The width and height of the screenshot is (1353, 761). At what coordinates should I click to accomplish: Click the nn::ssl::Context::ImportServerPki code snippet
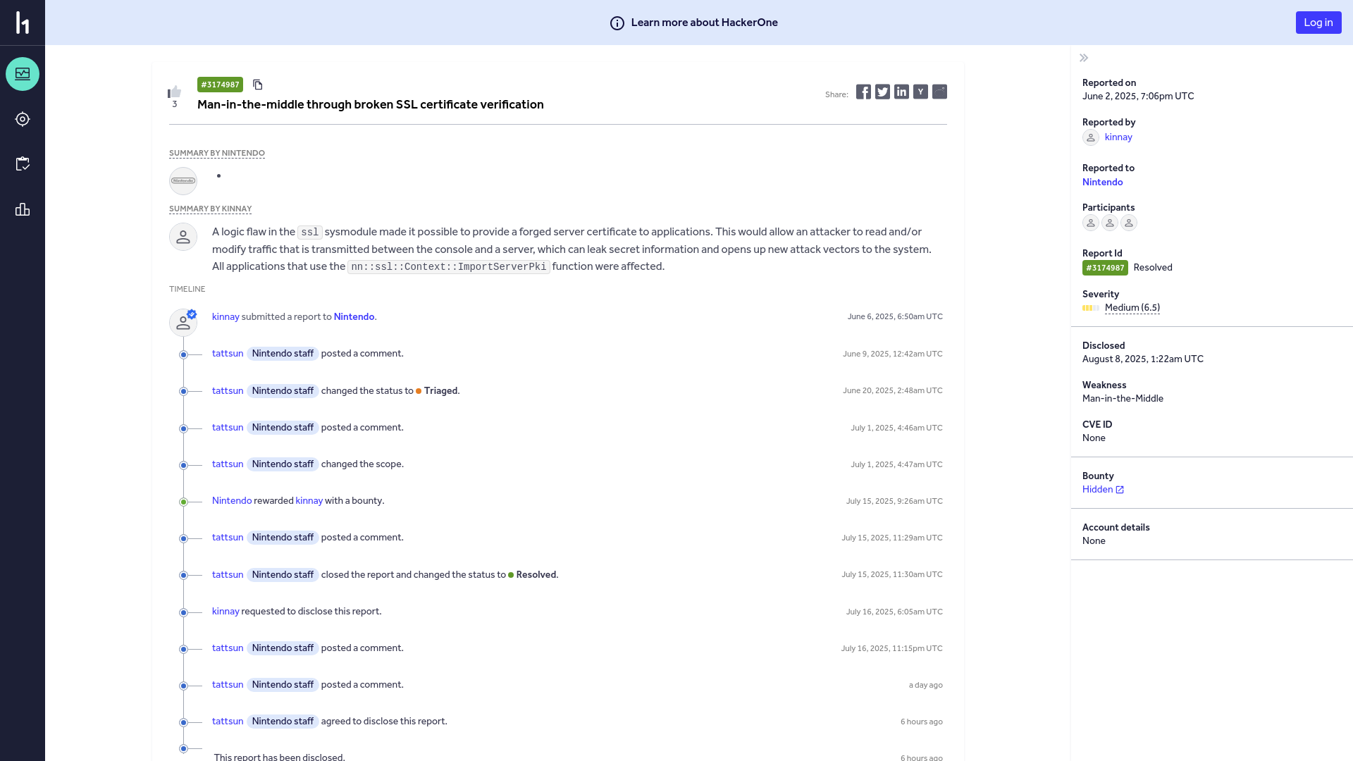coord(448,266)
